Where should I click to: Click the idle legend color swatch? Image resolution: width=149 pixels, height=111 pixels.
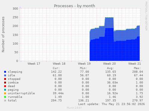click(5, 75)
